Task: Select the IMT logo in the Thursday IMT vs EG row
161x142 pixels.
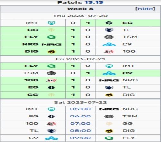Action: click(x=52, y=23)
